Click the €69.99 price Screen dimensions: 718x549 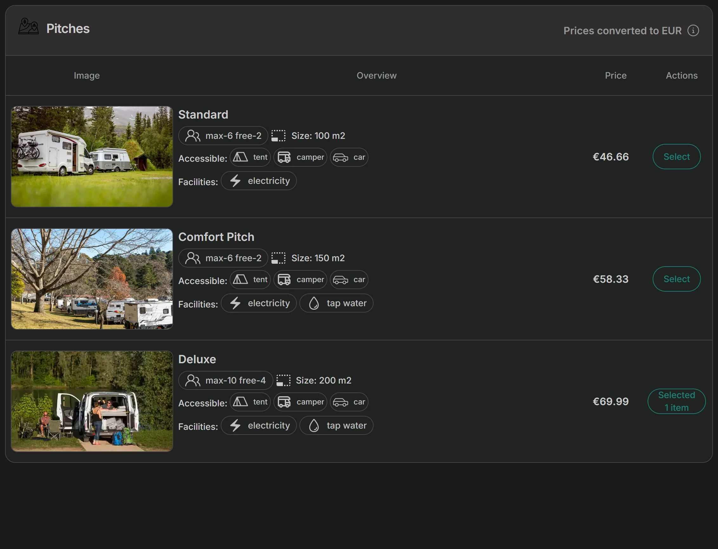point(610,402)
